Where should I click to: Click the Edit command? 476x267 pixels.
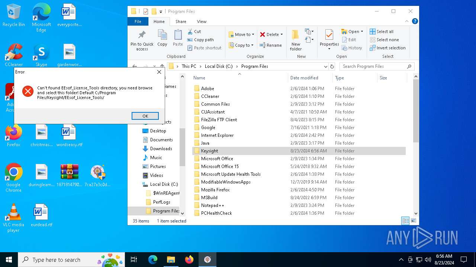click(x=348, y=40)
